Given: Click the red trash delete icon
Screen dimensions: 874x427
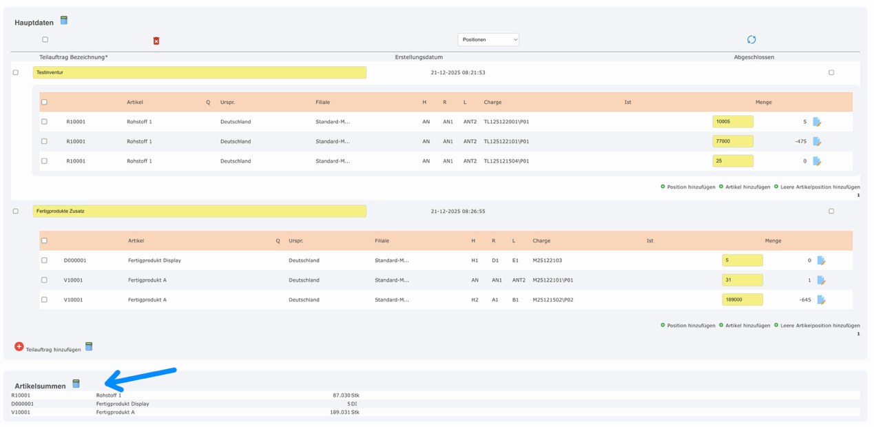Looking at the screenshot, I should point(156,41).
